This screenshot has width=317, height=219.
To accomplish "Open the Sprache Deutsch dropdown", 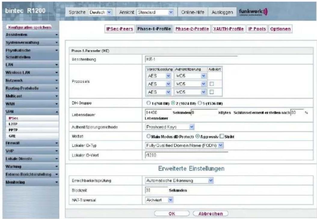I will [x=100, y=12].
